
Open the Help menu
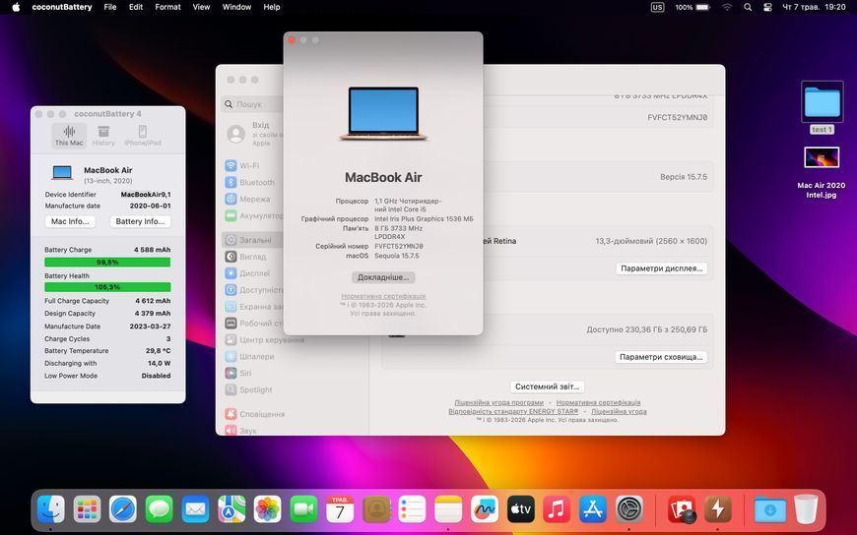272,7
